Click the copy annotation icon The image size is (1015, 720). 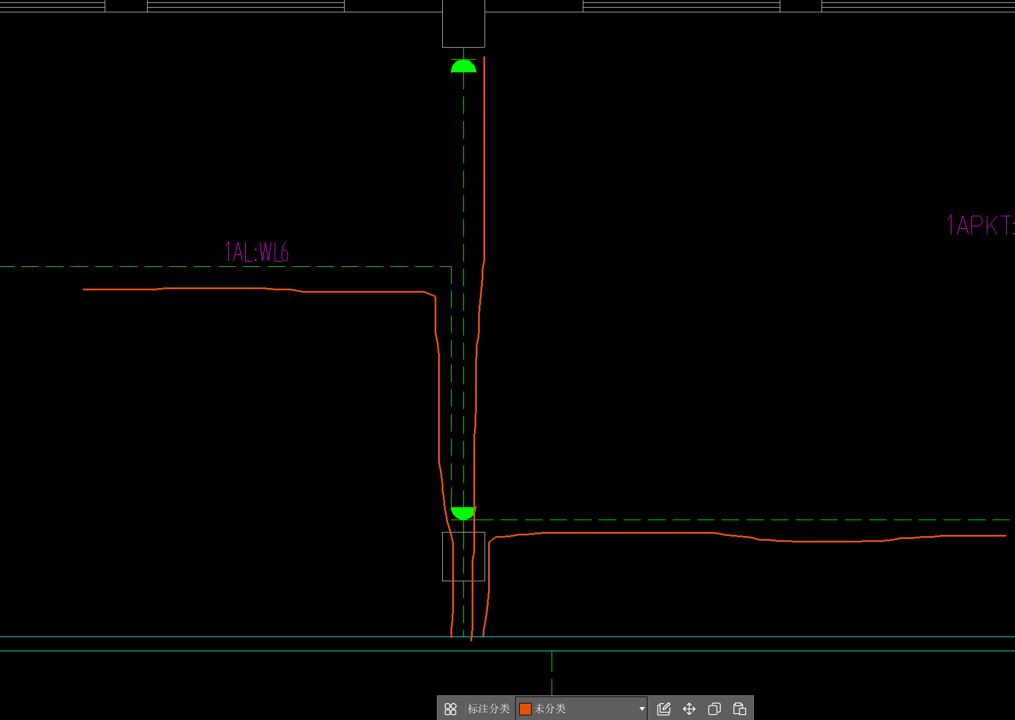(x=714, y=709)
